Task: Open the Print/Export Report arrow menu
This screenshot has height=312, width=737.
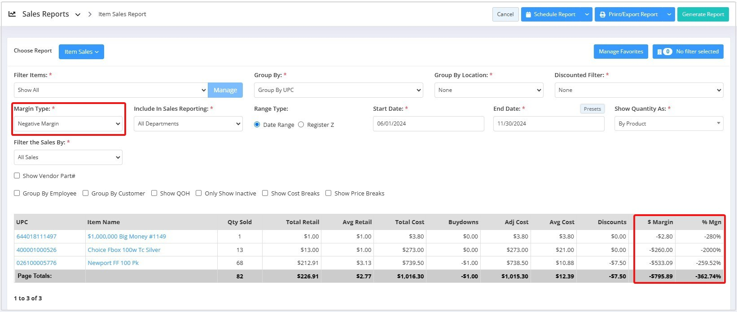Action: [669, 14]
